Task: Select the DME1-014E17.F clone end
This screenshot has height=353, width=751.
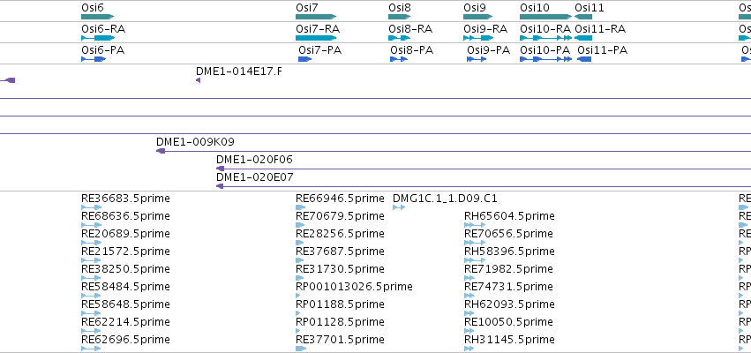Action: tap(199, 80)
